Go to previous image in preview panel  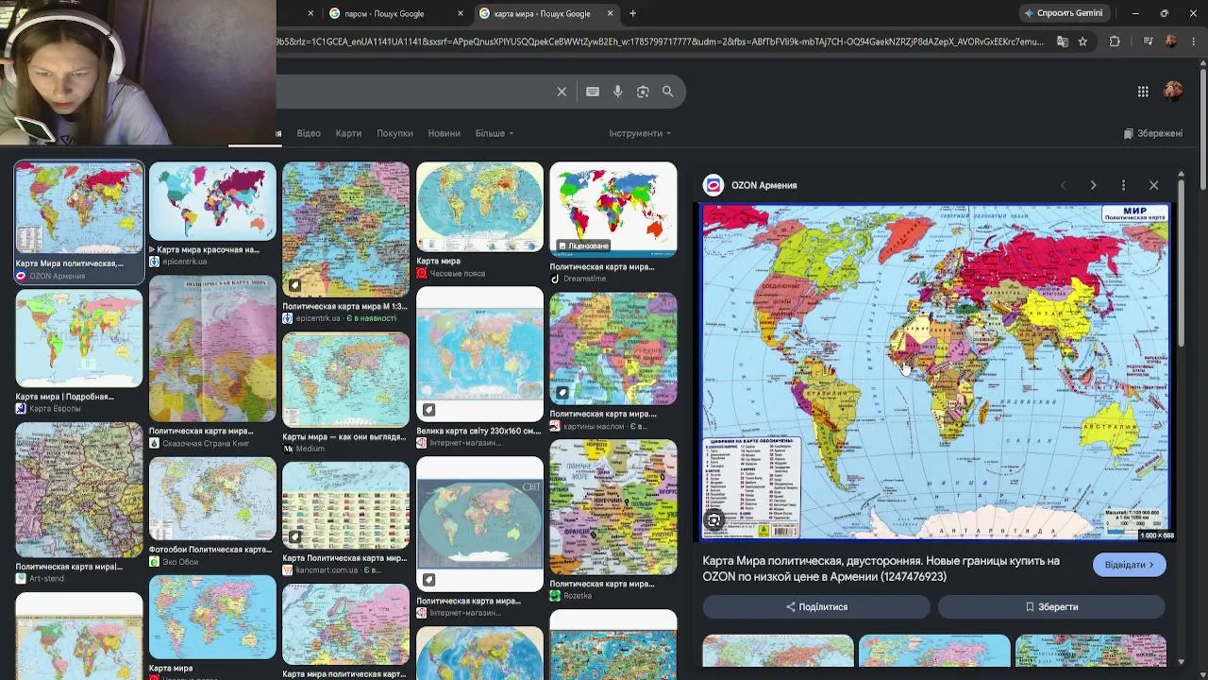(1063, 185)
